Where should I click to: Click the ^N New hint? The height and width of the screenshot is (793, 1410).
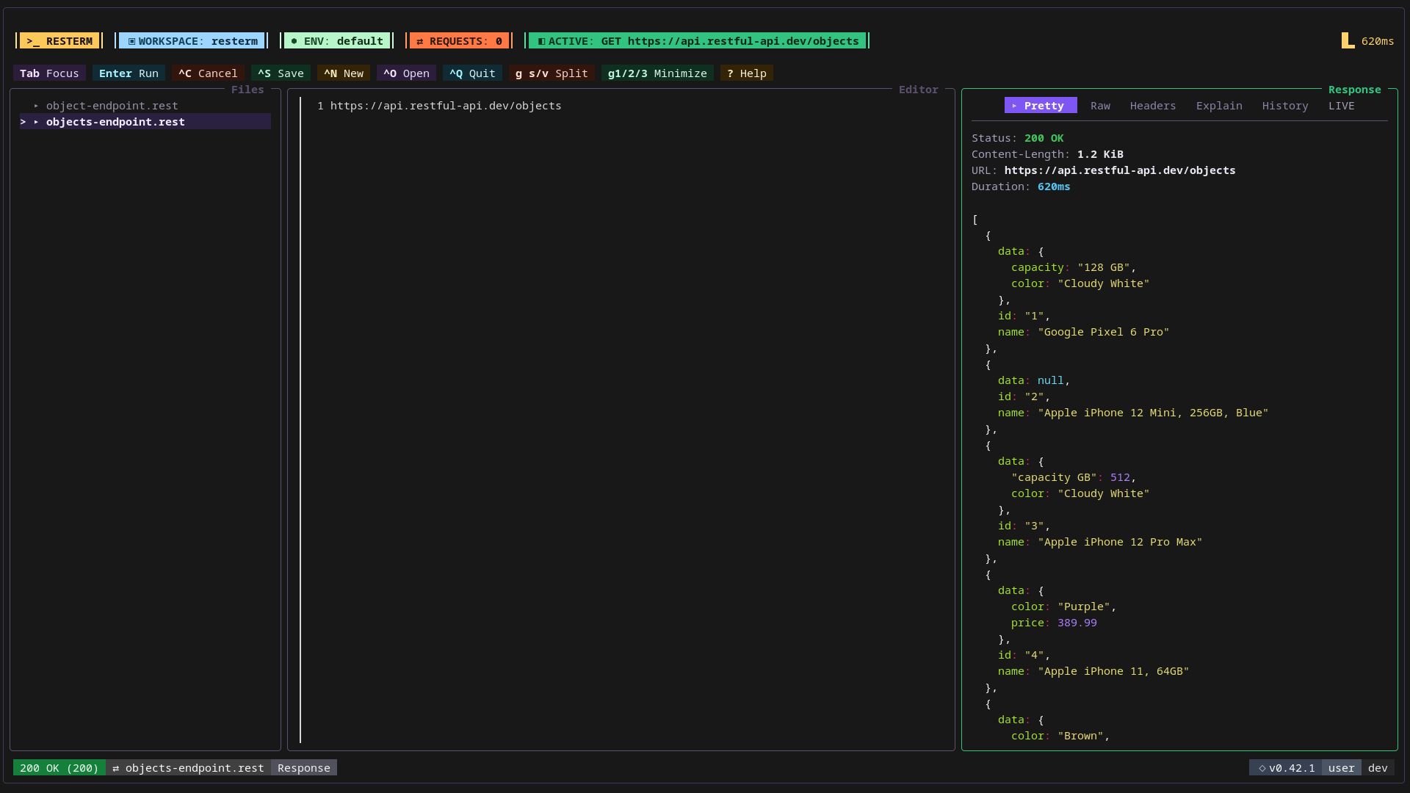tap(344, 73)
